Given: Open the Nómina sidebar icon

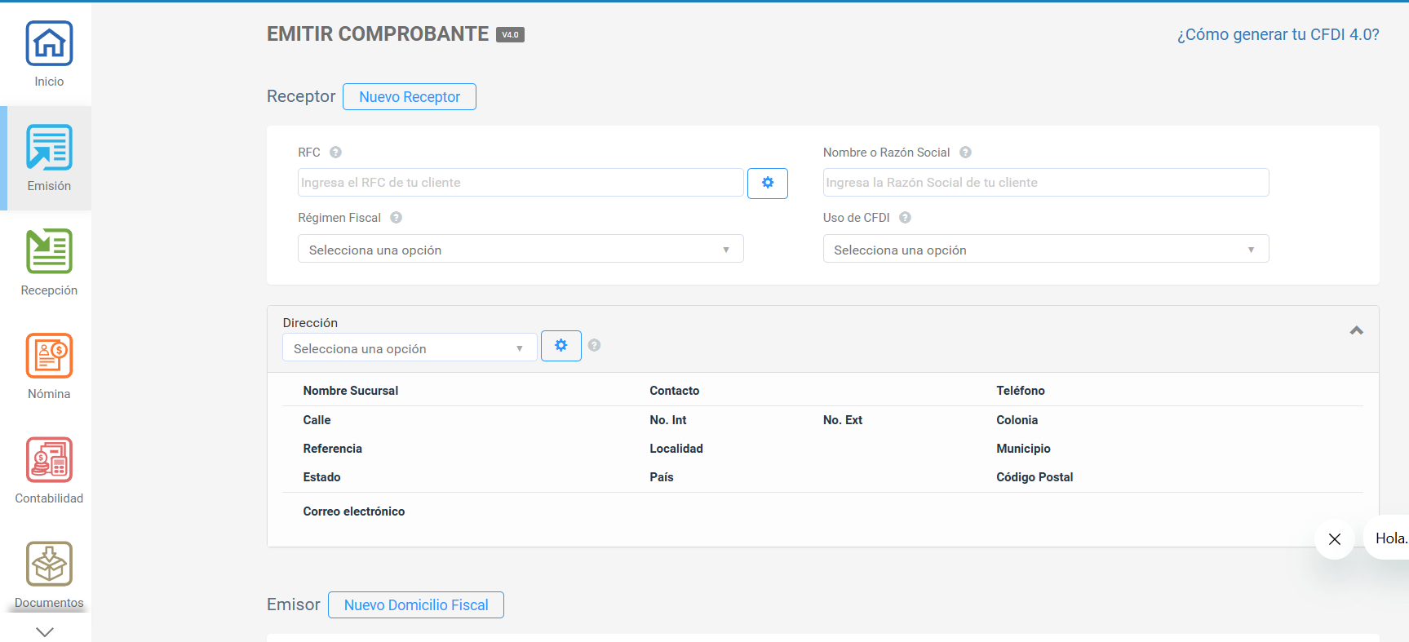Looking at the screenshot, I should (49, 356).
